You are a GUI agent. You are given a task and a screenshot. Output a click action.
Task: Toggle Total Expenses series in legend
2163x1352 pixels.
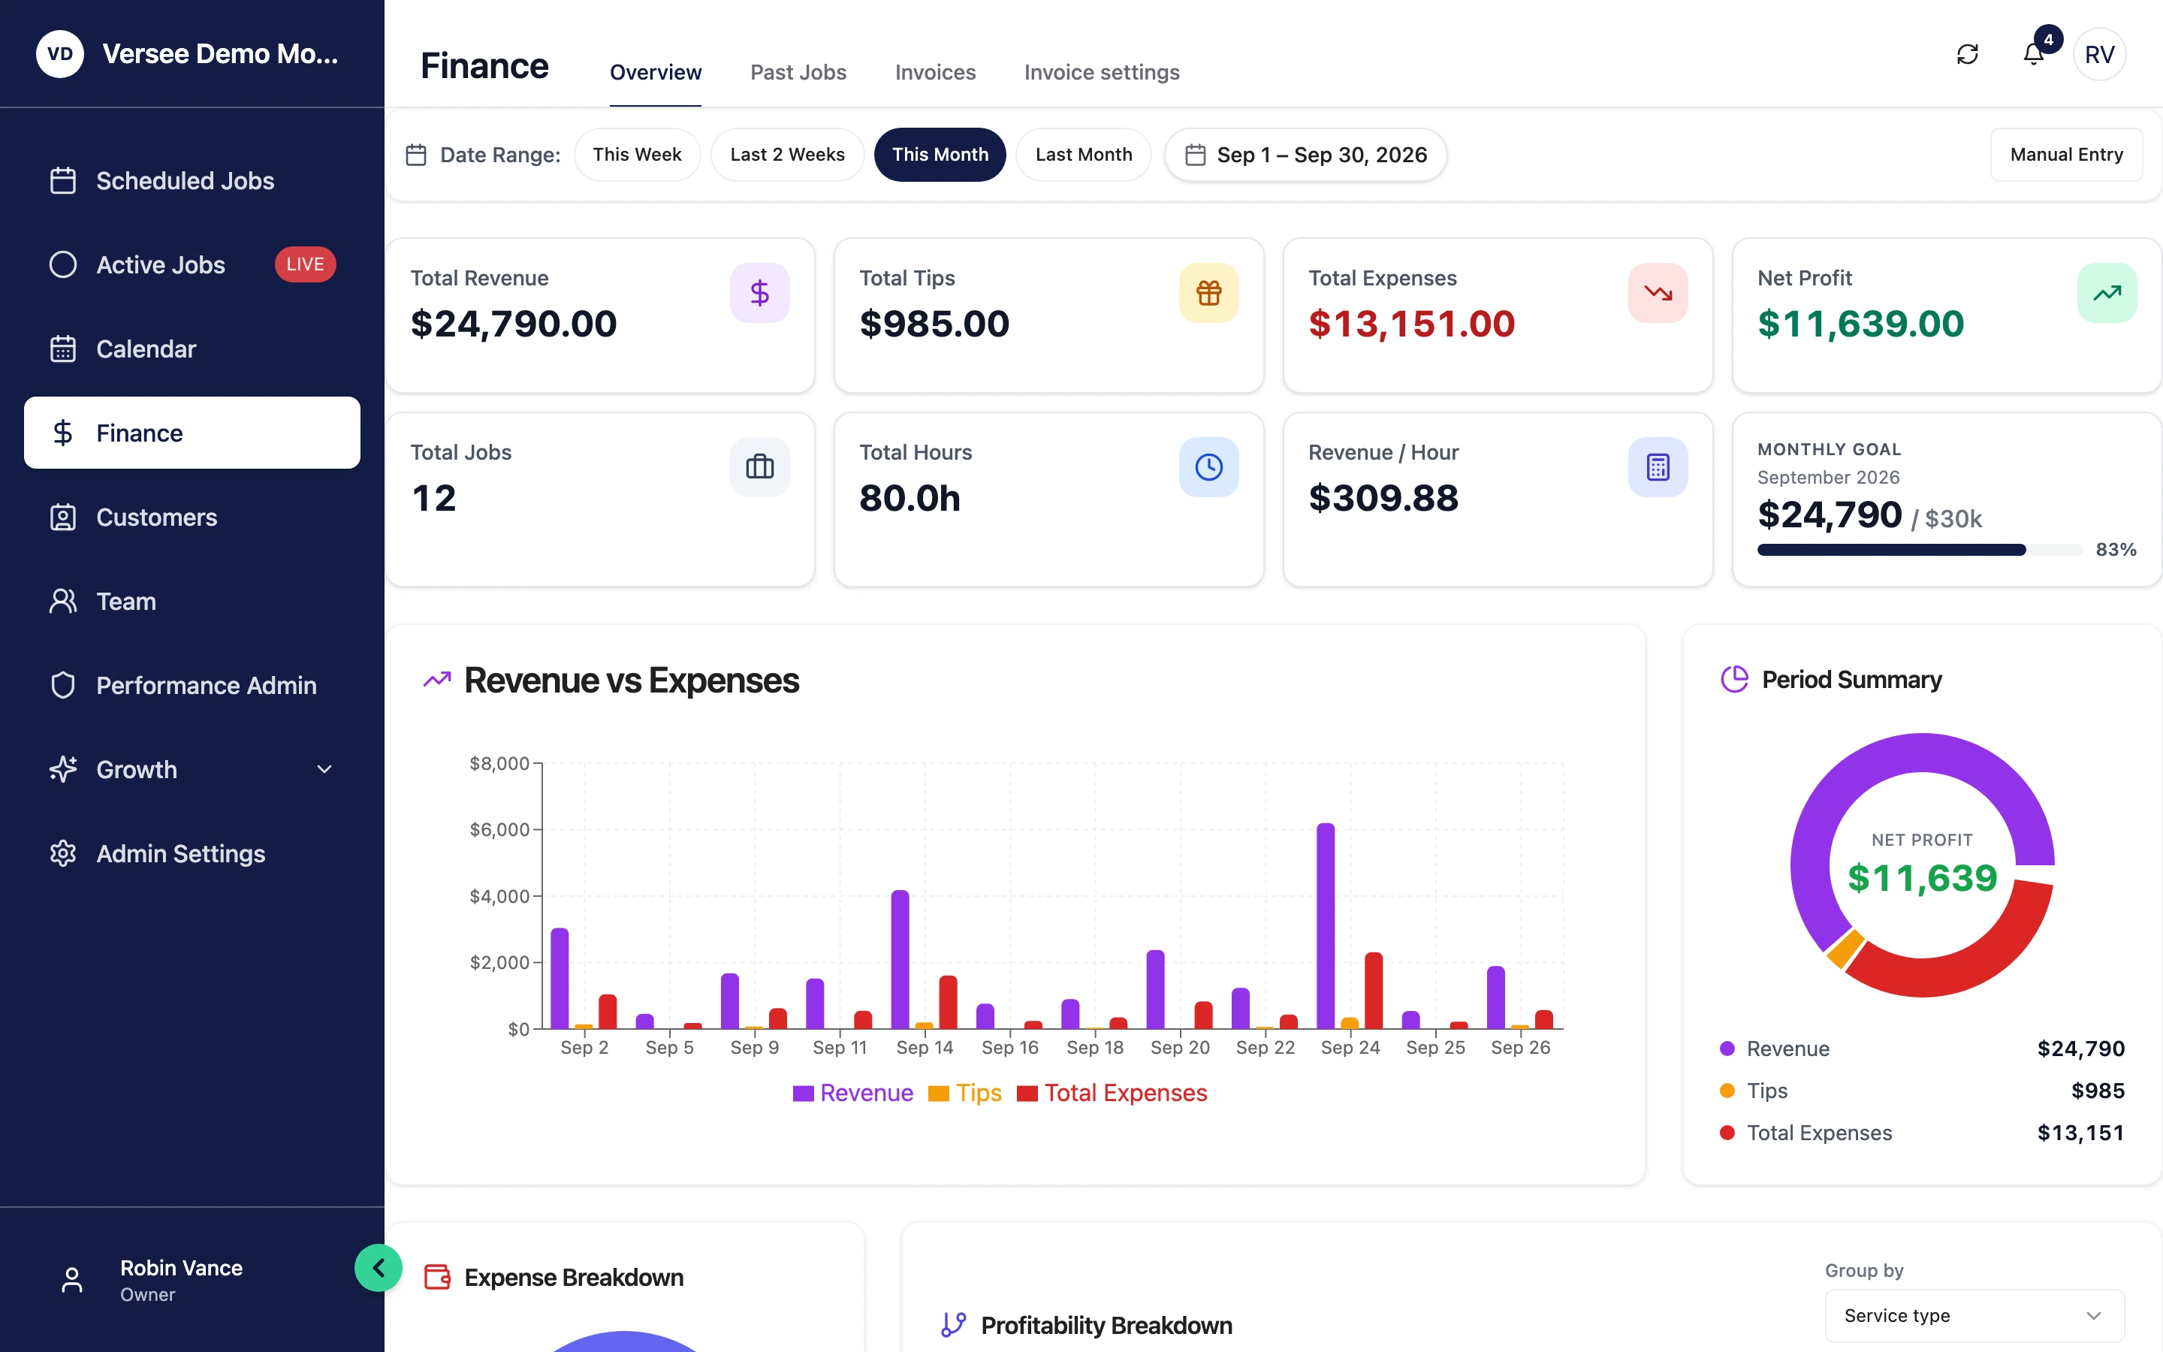pyautogui.click(x=1112, y=1093)
